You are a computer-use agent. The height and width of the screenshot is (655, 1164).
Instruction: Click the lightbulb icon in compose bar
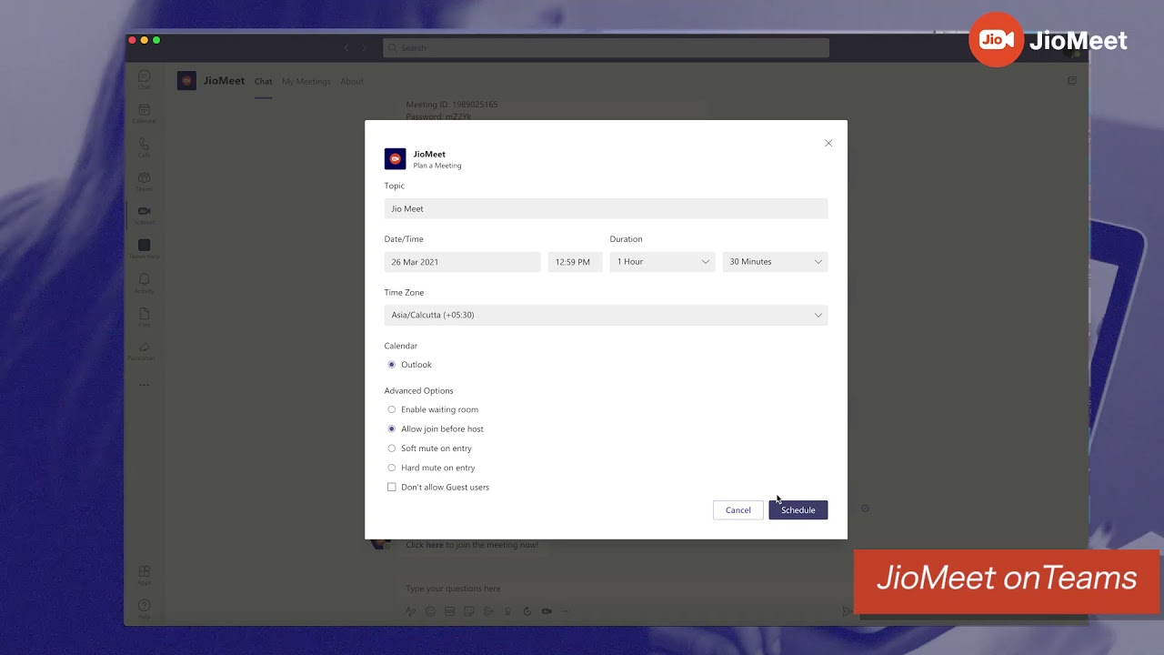[x=508, y=611]
